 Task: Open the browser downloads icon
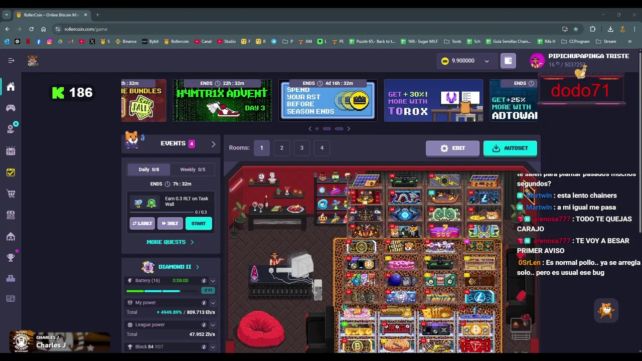[610, 29]
